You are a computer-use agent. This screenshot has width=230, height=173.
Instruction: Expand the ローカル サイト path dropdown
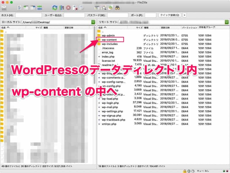coord(93,22)
